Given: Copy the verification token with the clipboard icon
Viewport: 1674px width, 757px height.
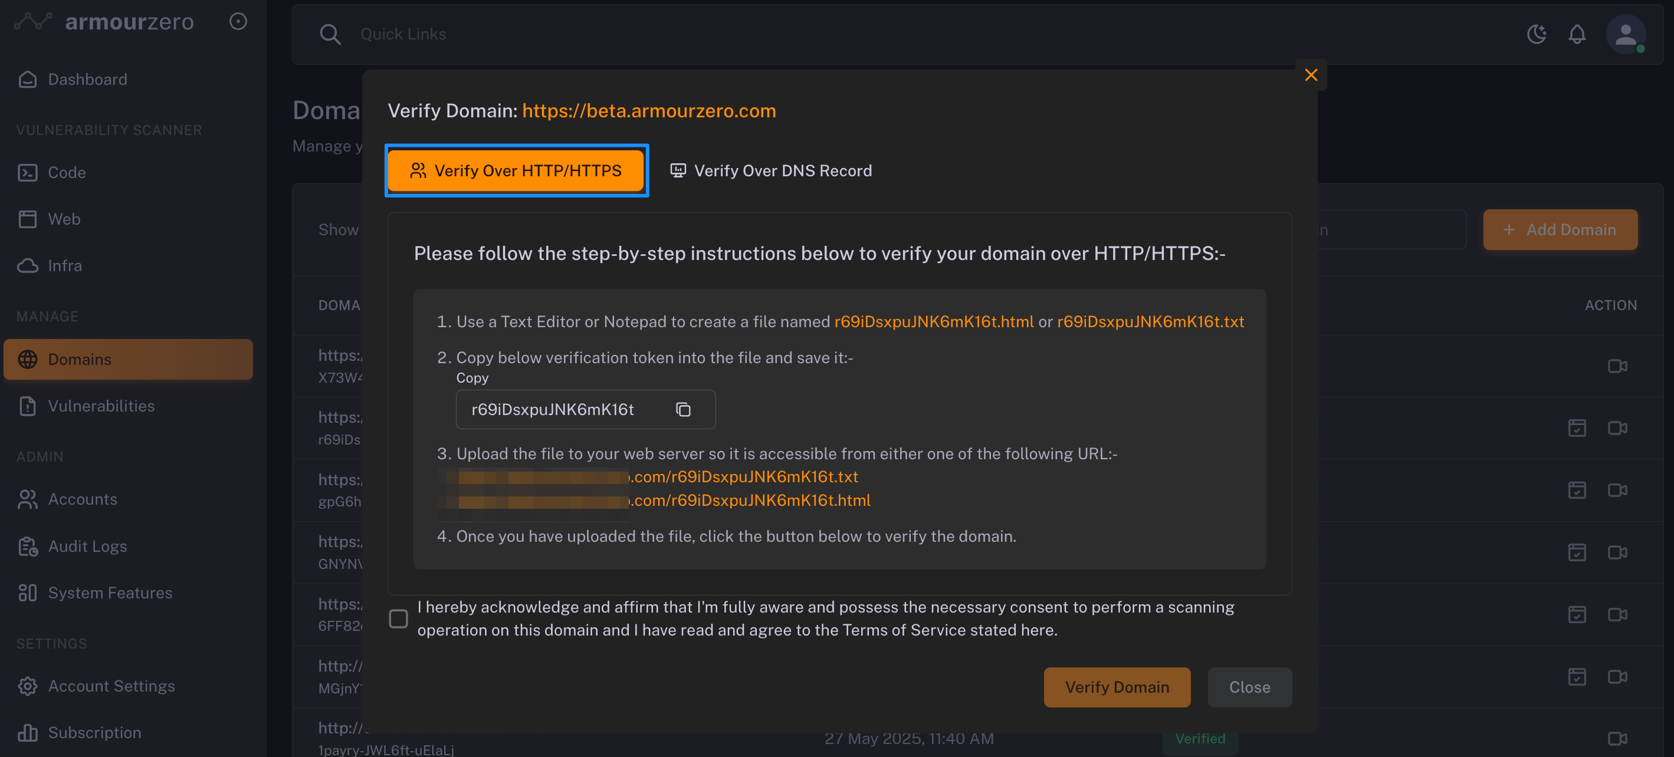Looking at the screenshot, I should [682, 409].
